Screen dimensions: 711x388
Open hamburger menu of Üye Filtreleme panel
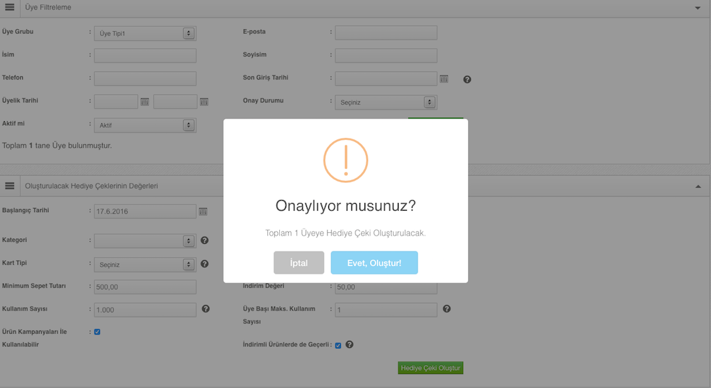pos(10,7)
